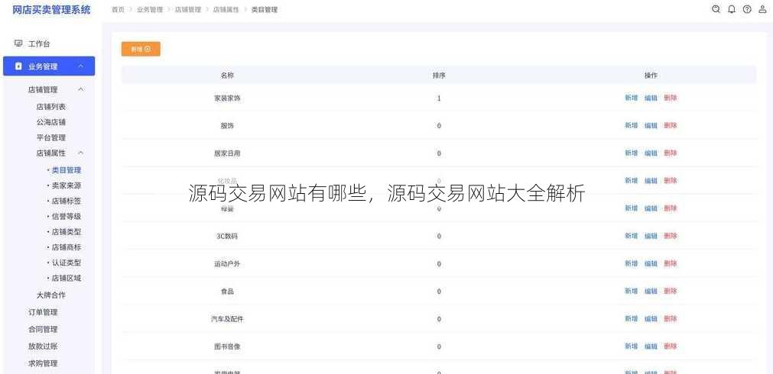Click the orange 新增 button above the table
The image size is (773, 374).
pyautogui.click(x=141, y=49)
